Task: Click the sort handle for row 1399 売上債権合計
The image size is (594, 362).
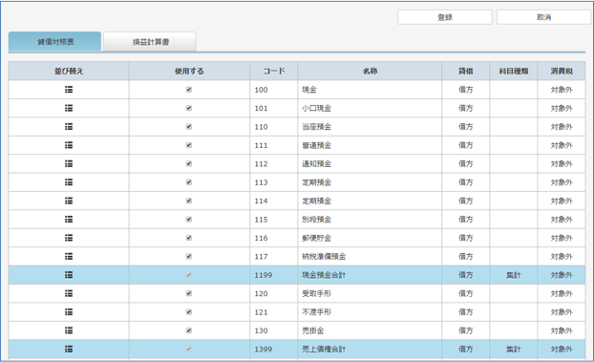Action: click(x=69, y=350)
